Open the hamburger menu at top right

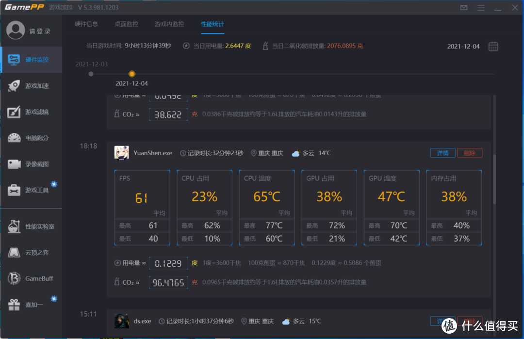point(481,7)
